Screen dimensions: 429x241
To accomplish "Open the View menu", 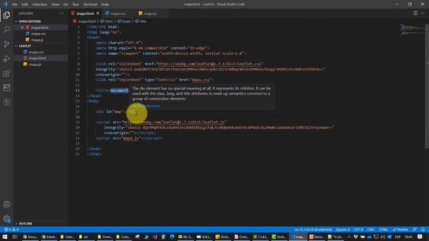I will 55,5.
